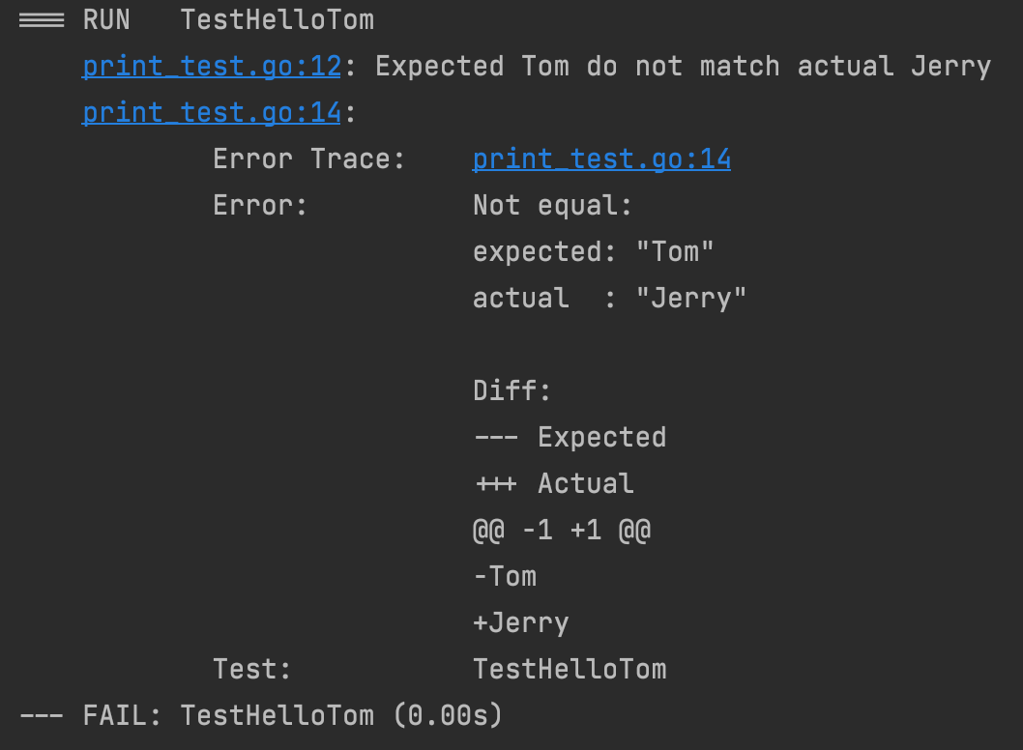Click the RUN marker on the first line
The height and width of the screenshot is (750, 1023).
(x=105, y=19)
